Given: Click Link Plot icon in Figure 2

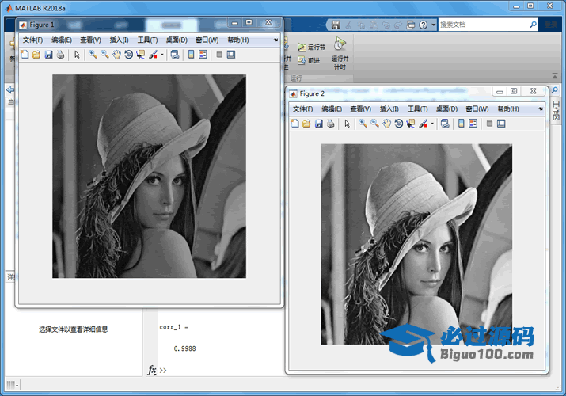Looking at the screenshot, I should 445,124.
